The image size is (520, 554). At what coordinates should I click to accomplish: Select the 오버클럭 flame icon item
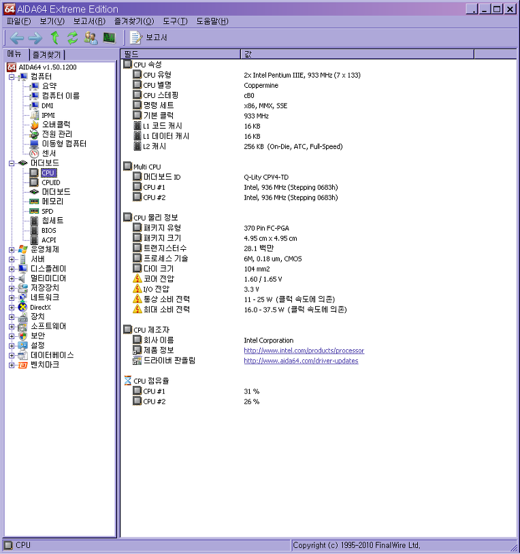coord(35,125)
